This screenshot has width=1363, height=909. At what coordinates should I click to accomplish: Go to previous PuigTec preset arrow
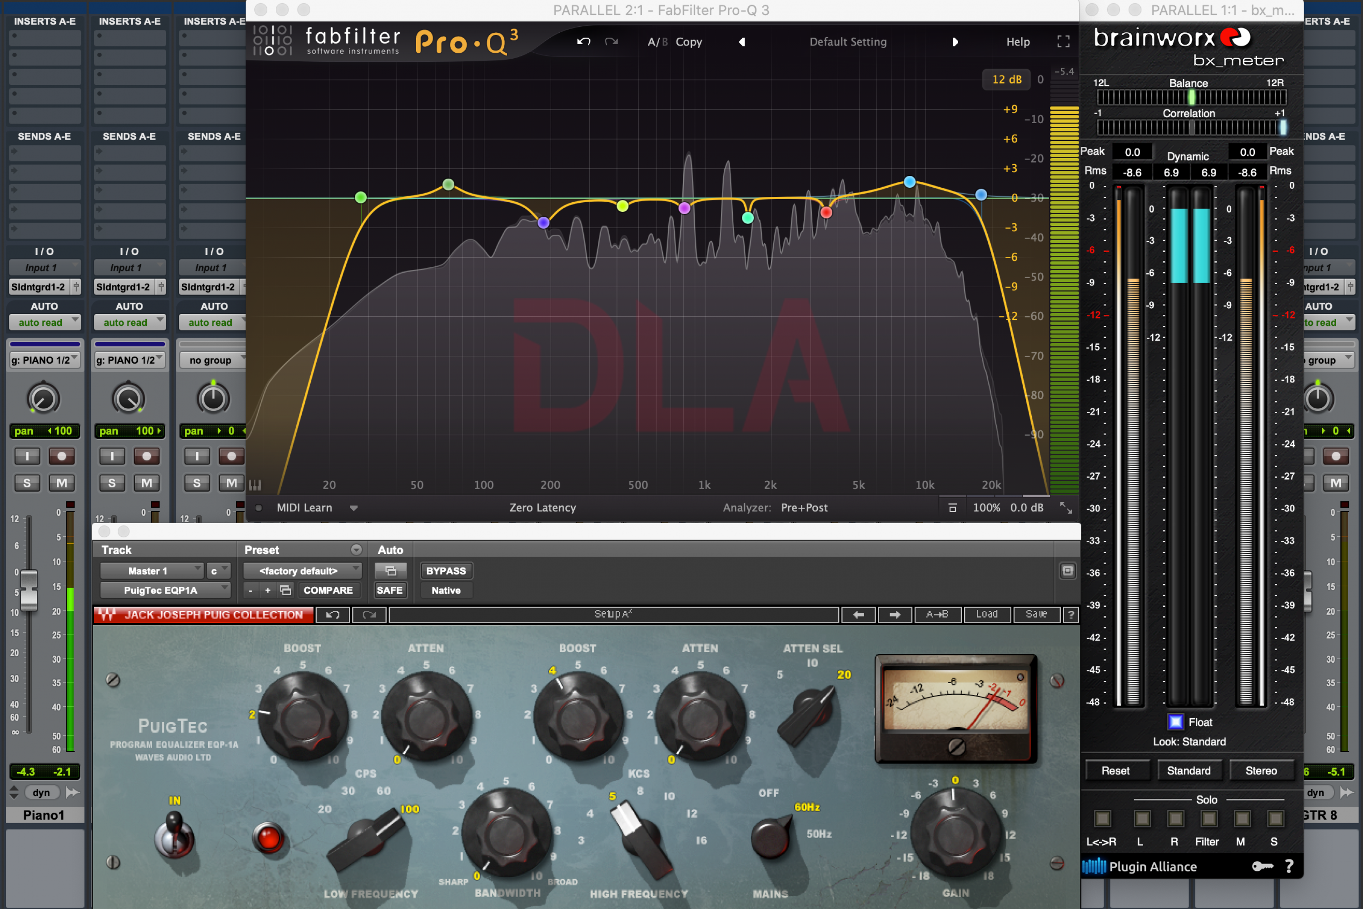click(x=859, y=614)
